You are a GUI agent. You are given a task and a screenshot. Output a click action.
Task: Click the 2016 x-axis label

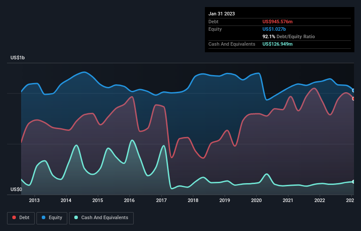(129, 200)
